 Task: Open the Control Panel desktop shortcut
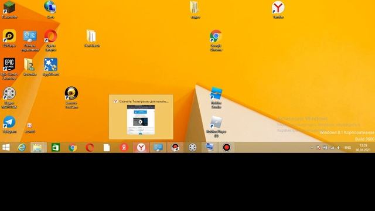click(x=30, y=40)
